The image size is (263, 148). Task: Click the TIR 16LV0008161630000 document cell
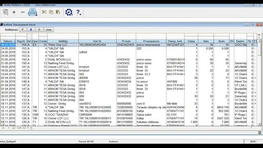97,107
